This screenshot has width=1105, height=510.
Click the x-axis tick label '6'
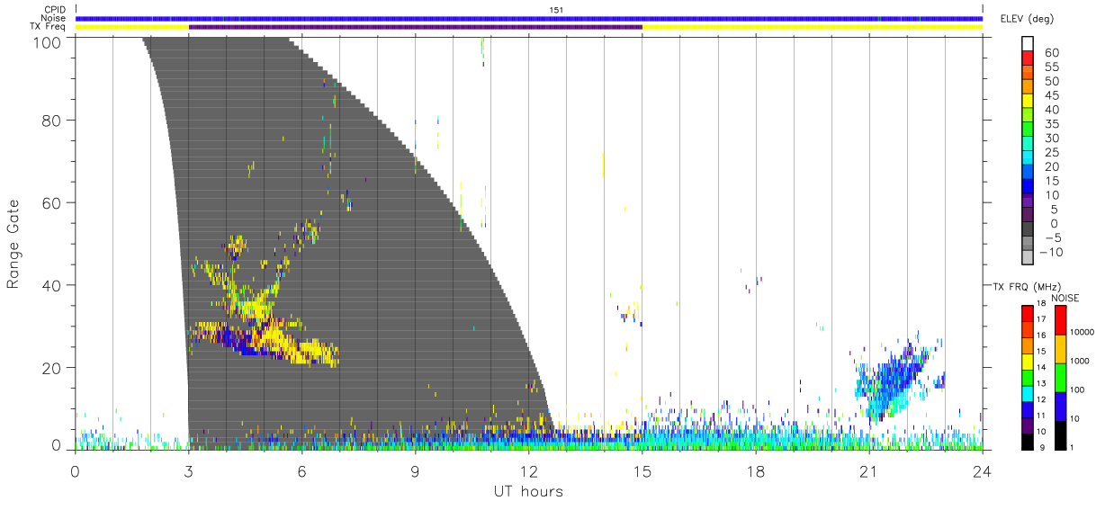[x=301, y=470]
